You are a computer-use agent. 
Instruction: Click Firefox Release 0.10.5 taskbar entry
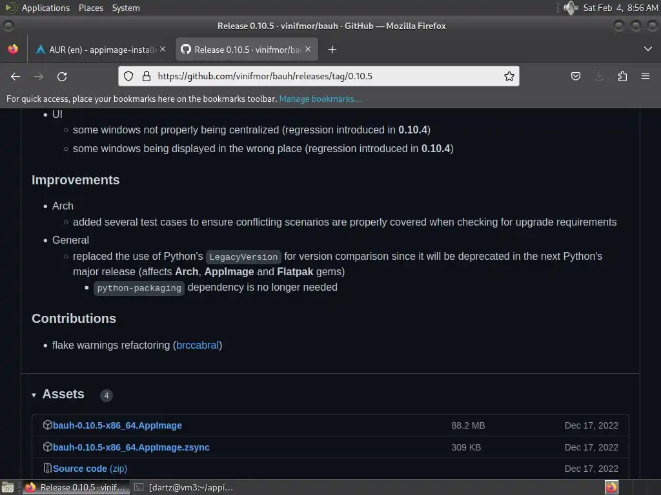(76, 487)
